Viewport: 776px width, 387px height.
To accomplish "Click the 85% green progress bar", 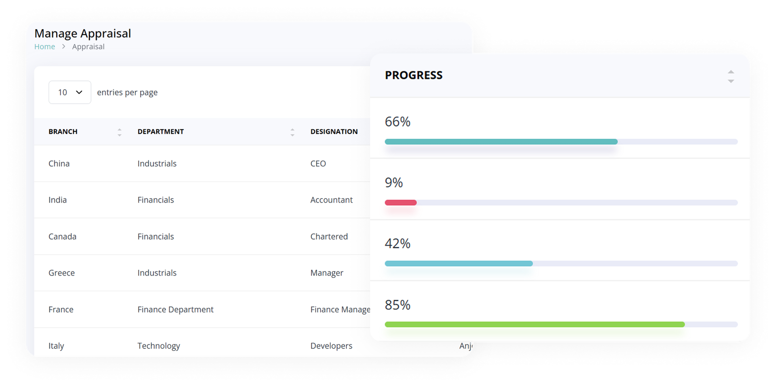I will click(x=534, y=324).
